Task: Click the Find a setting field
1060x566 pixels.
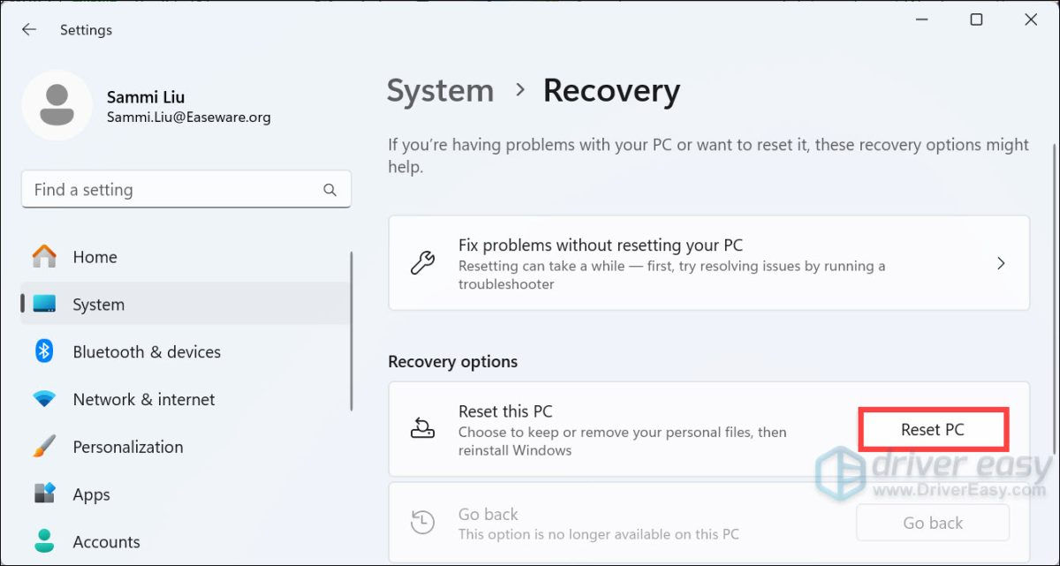Action: [x=172, y=190]
